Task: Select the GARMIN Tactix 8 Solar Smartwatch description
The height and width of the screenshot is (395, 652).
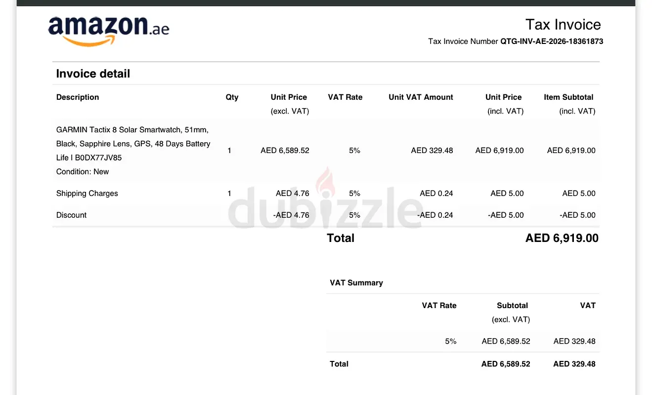Action: point(133,144)
